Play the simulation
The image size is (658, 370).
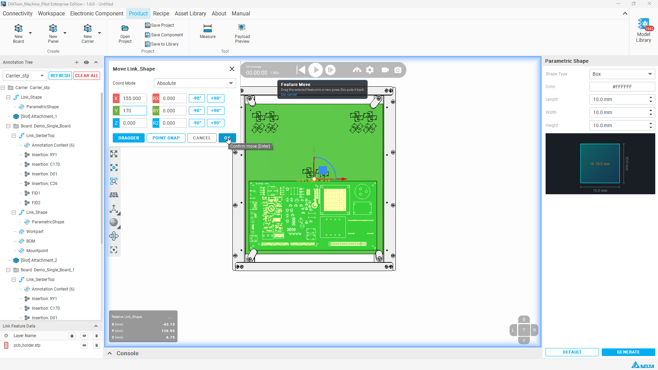[x=316, y=70]
